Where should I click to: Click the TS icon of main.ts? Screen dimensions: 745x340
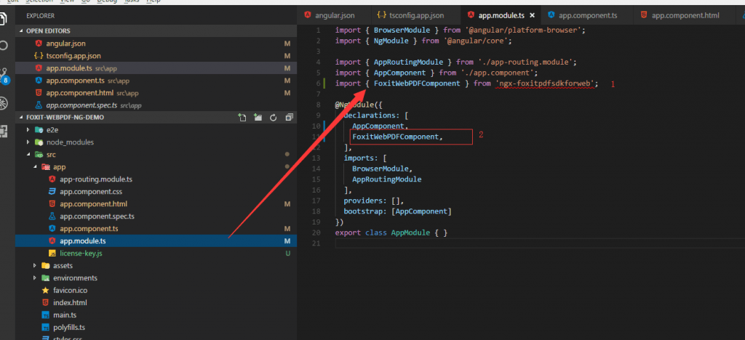pos(45,315)
